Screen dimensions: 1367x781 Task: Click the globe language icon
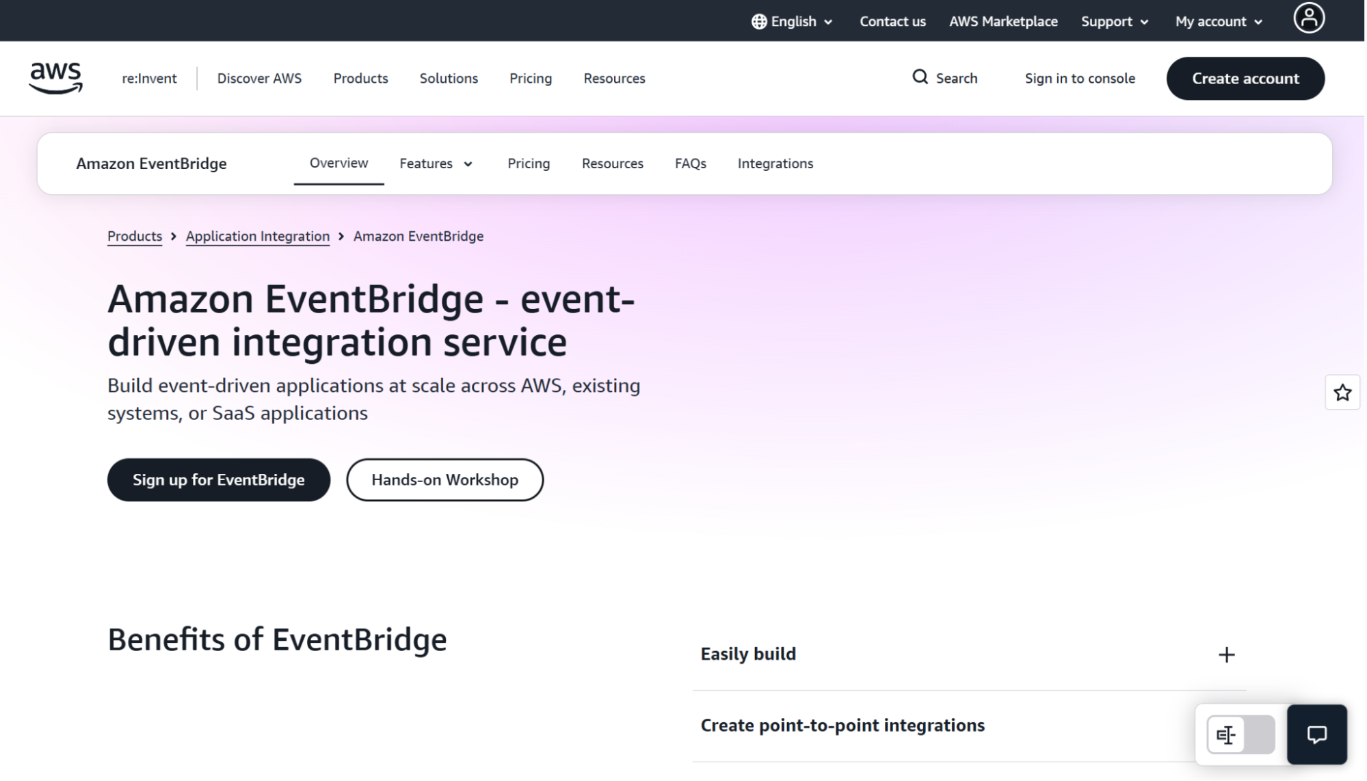pyautogui.click(x=758, y=22)
